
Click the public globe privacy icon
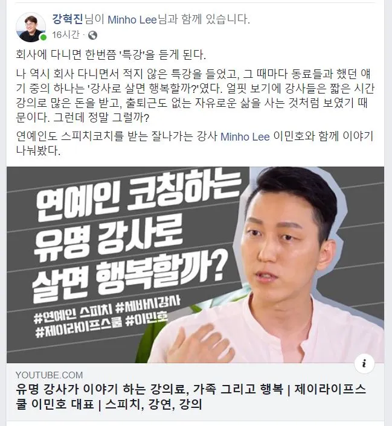93,36
